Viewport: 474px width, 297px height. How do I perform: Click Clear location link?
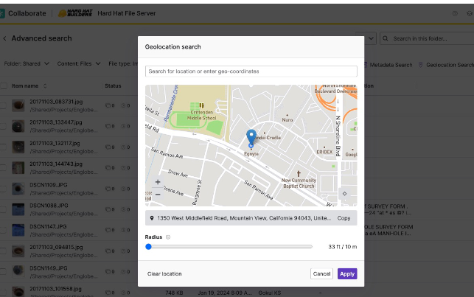click(x=164, y=273)
